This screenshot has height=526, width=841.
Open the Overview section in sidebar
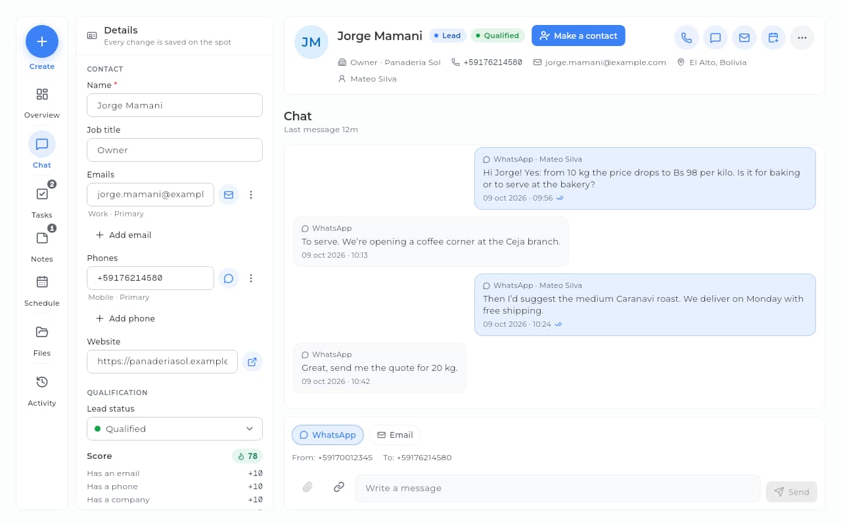coord(42,103)
